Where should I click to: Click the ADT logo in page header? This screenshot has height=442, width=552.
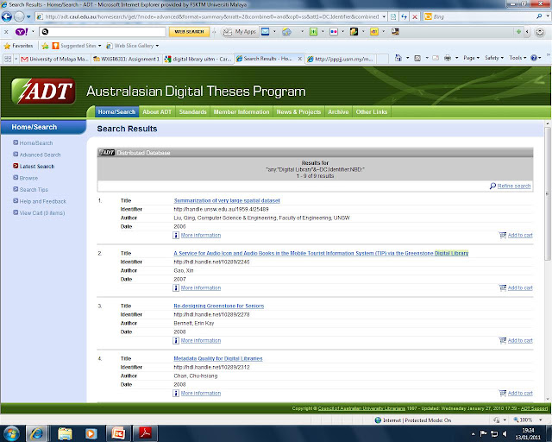[43, 92]
